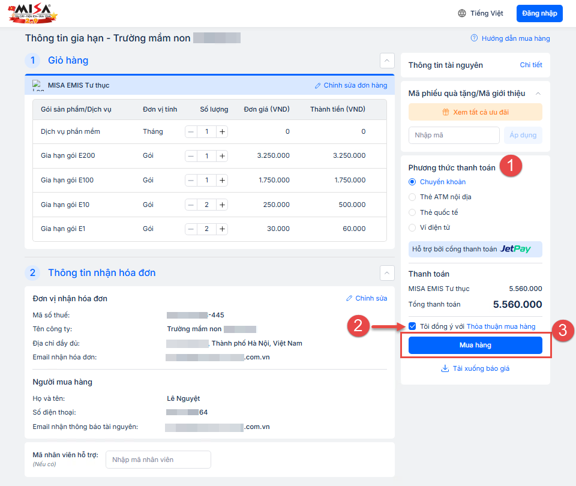Collapse the Mã phiếu quà tặng panel
Viewport: 576px width, 486px height.
click(x=538, y=94)
